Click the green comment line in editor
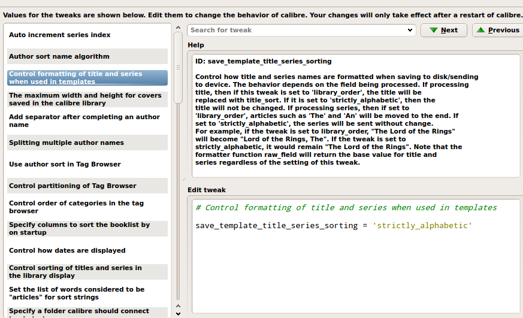Image resolution: width=523 pixels, height=318 pixels. 346,208
